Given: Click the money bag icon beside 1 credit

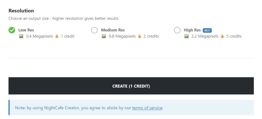Looking at the screenshot, I should 57,36.
